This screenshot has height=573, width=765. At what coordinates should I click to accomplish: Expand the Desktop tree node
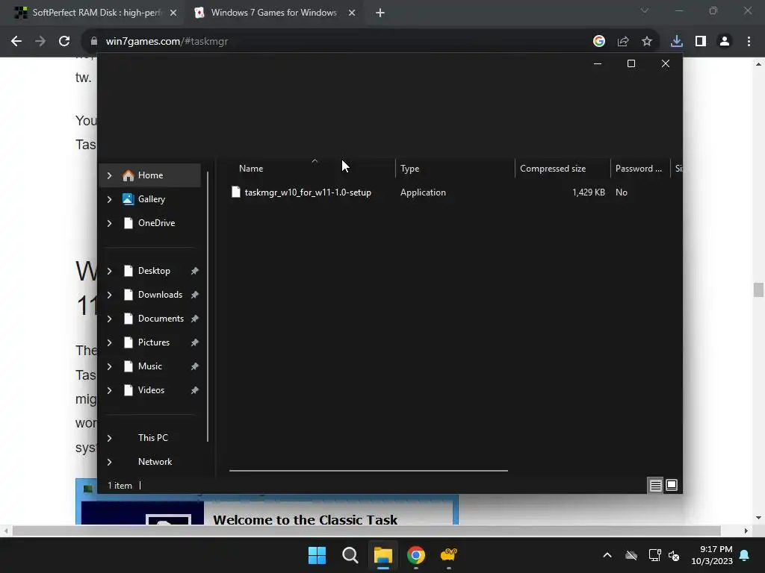(x=109, y=271)
